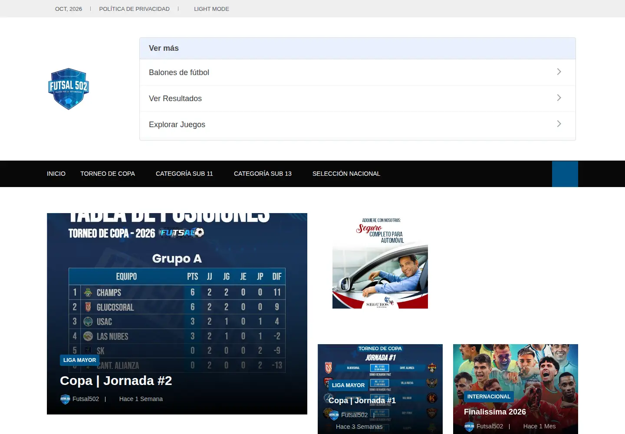Viewport: 625px width, 434px height.
Task: Open CATEGORÍA SUB 11 menu item
Action: pos(184,174)
